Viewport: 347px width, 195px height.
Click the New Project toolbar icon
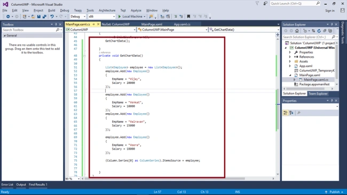25,17
